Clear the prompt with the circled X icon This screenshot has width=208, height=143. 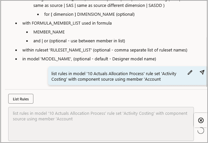coord(201,120)
